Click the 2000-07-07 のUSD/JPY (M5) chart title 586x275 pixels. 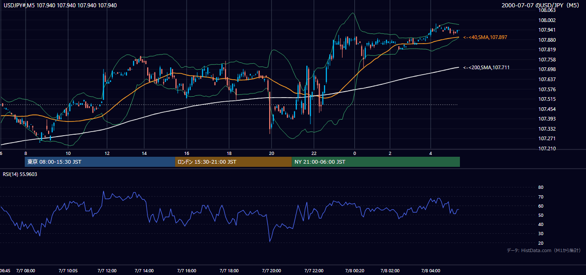[x=542, y=5]
